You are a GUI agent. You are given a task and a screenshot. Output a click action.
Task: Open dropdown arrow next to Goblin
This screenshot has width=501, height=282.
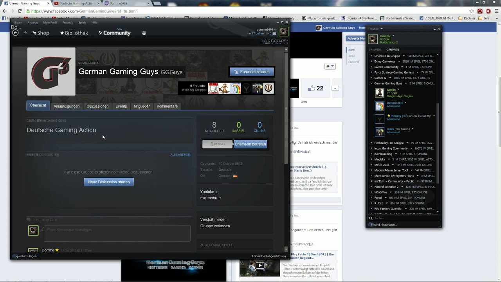[x=399, y=90]
